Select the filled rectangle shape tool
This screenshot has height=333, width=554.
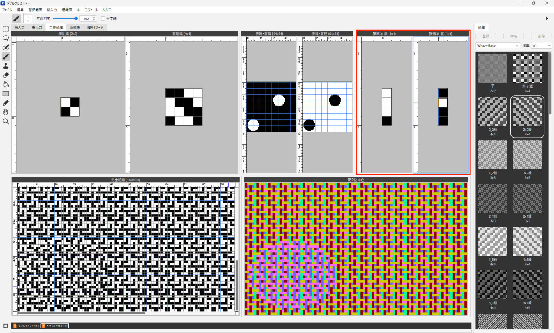coord(6,94)
